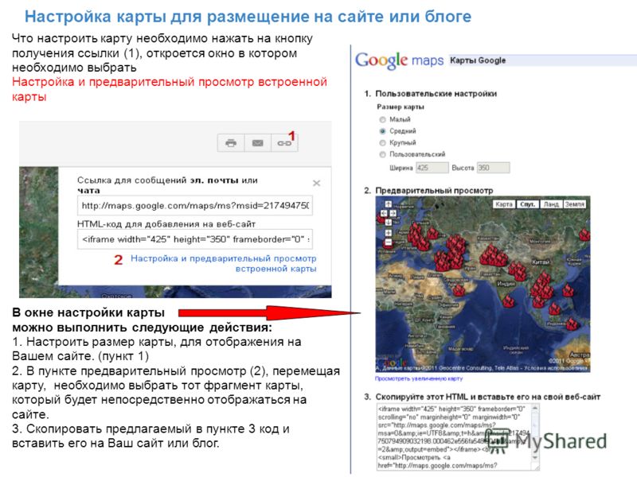
Task: Click the Карты Google title text
Action: pos(478,60)
